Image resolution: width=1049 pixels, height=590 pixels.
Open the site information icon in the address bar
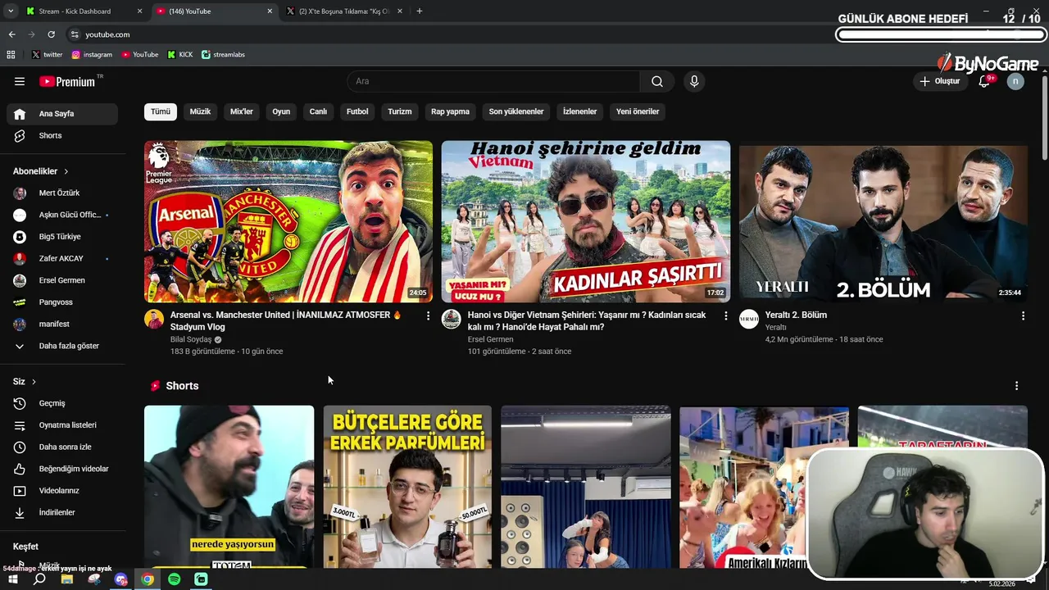(75, 34)
